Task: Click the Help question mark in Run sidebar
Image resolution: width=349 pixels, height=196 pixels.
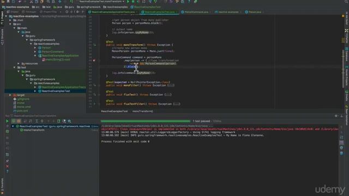Action: coord(7,171)
